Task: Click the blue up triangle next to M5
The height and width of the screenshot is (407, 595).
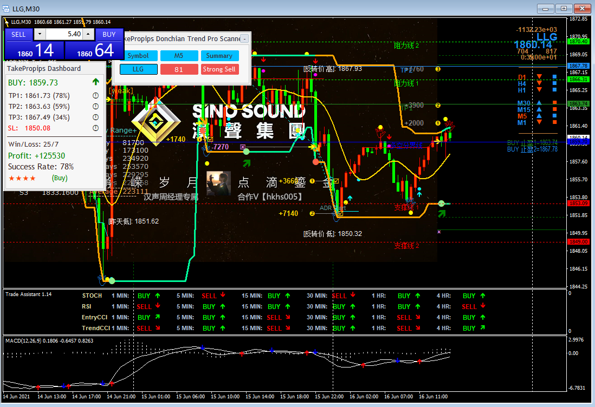Action: (x=539, y=116)
